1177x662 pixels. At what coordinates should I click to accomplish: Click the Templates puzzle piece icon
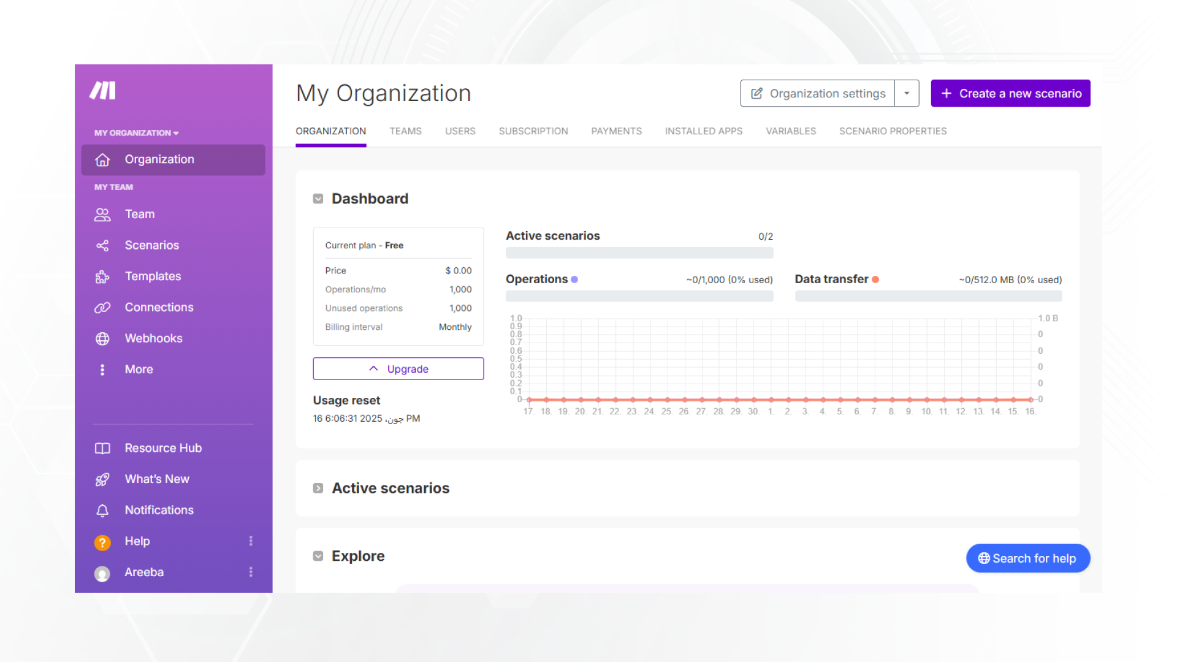pyautogui.click(x=102, y=277)
